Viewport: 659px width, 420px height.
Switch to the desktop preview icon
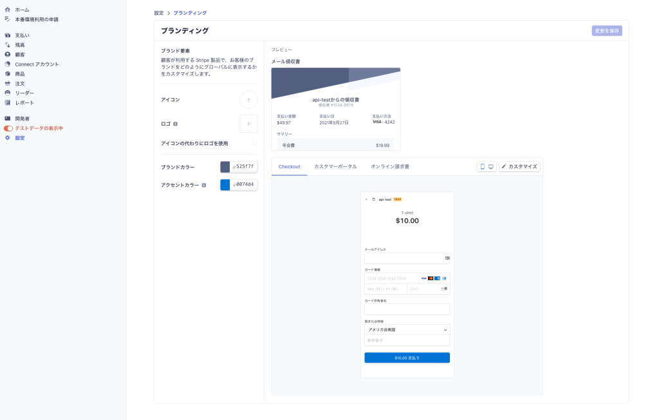pos(491,167)
